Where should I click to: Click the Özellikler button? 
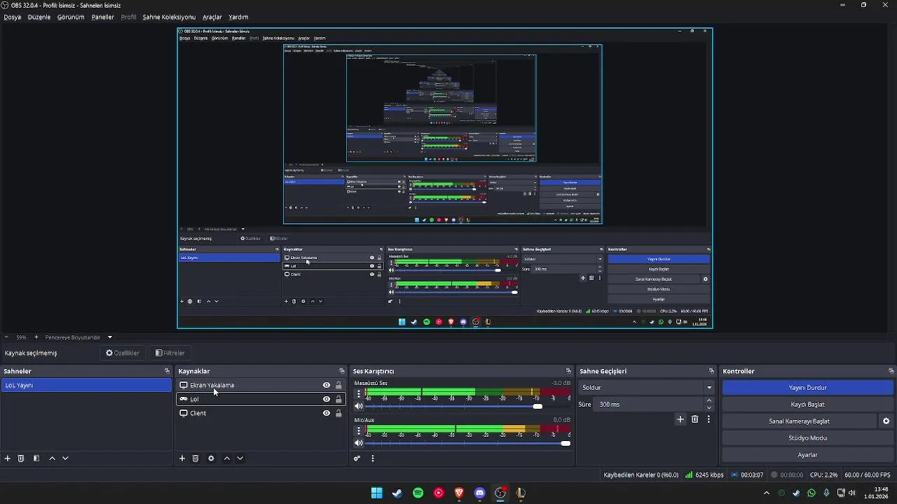(x=123, y=353)
